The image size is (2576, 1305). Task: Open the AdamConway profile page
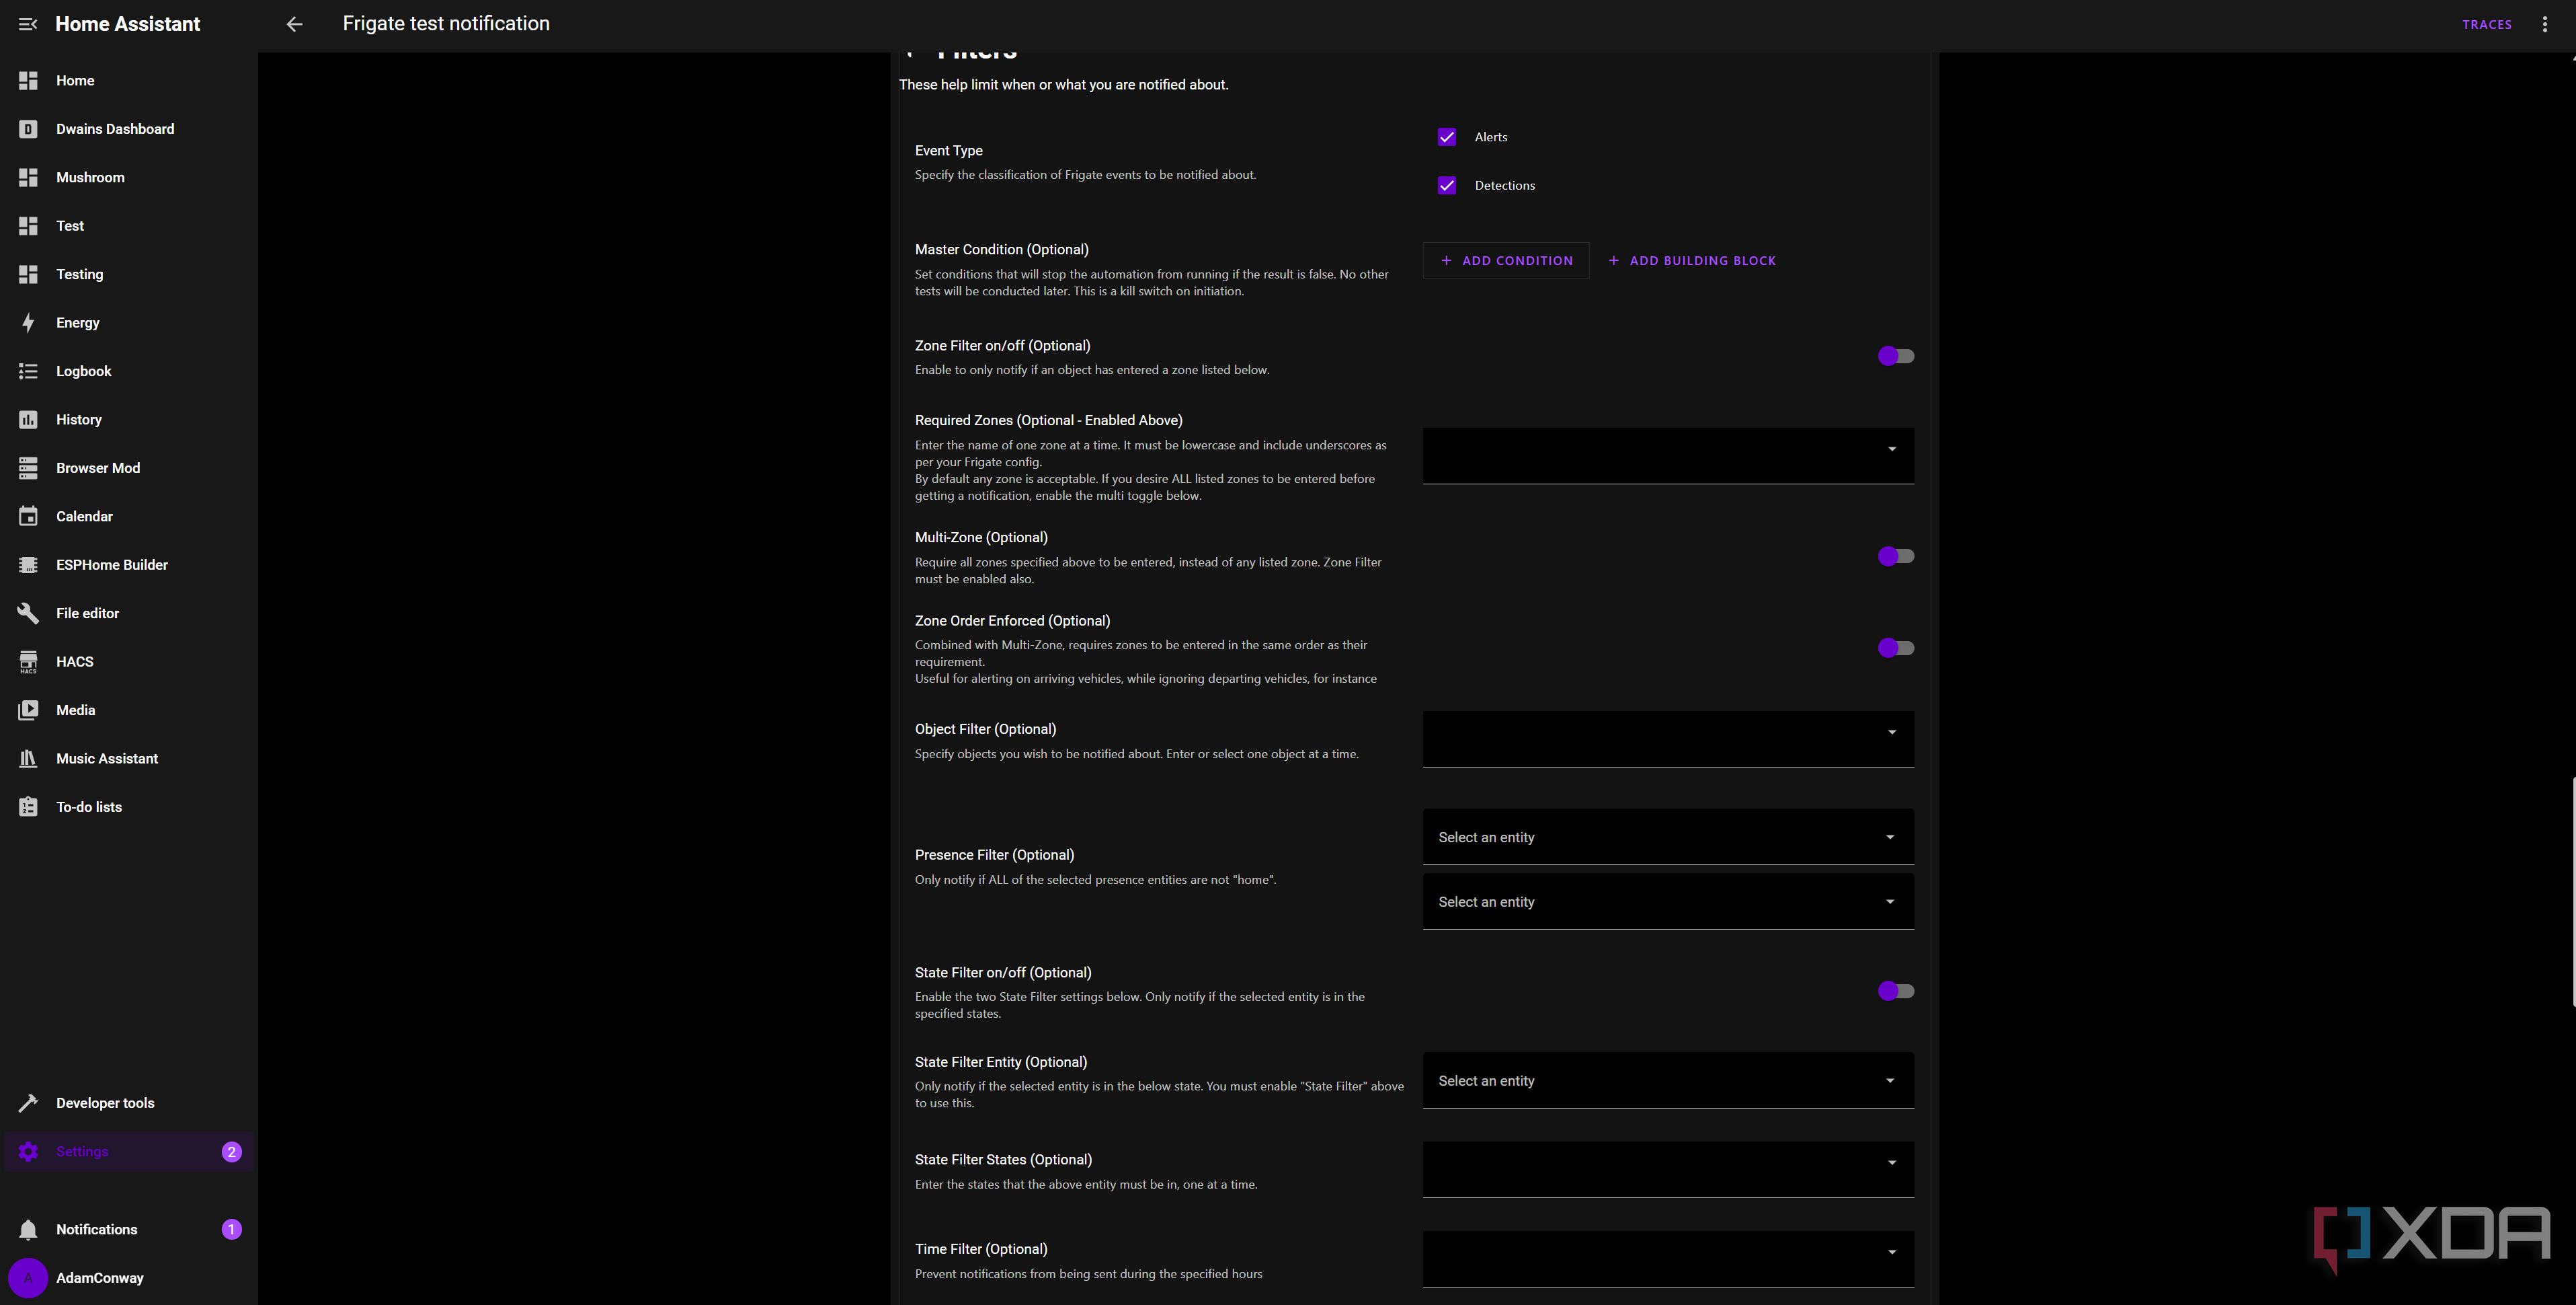coord(129,1278)
